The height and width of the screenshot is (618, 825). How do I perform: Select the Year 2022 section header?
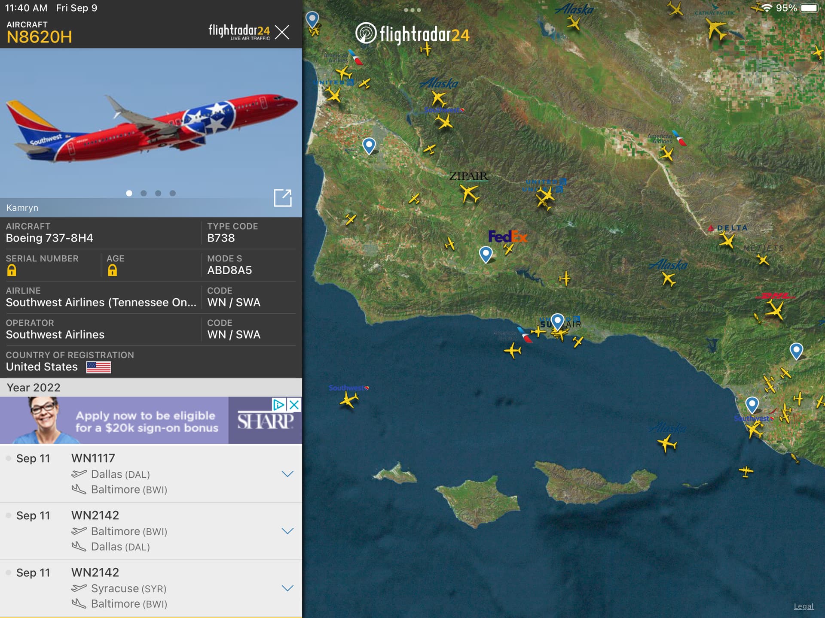(x=151, y=388)
